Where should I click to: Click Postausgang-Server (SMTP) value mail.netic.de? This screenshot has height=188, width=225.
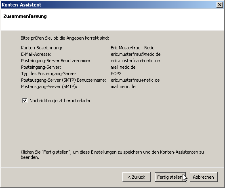click(x=123, y=87)
